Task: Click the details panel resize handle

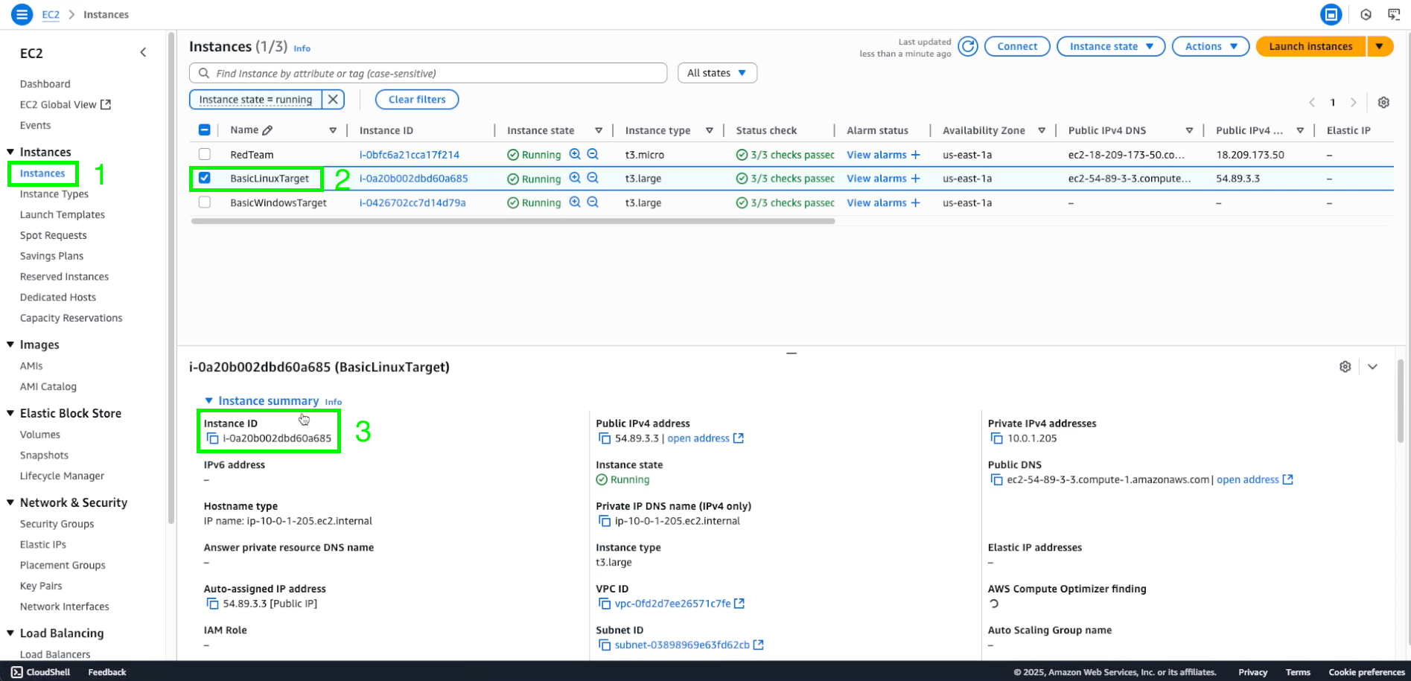Action: tap(792, 353)
